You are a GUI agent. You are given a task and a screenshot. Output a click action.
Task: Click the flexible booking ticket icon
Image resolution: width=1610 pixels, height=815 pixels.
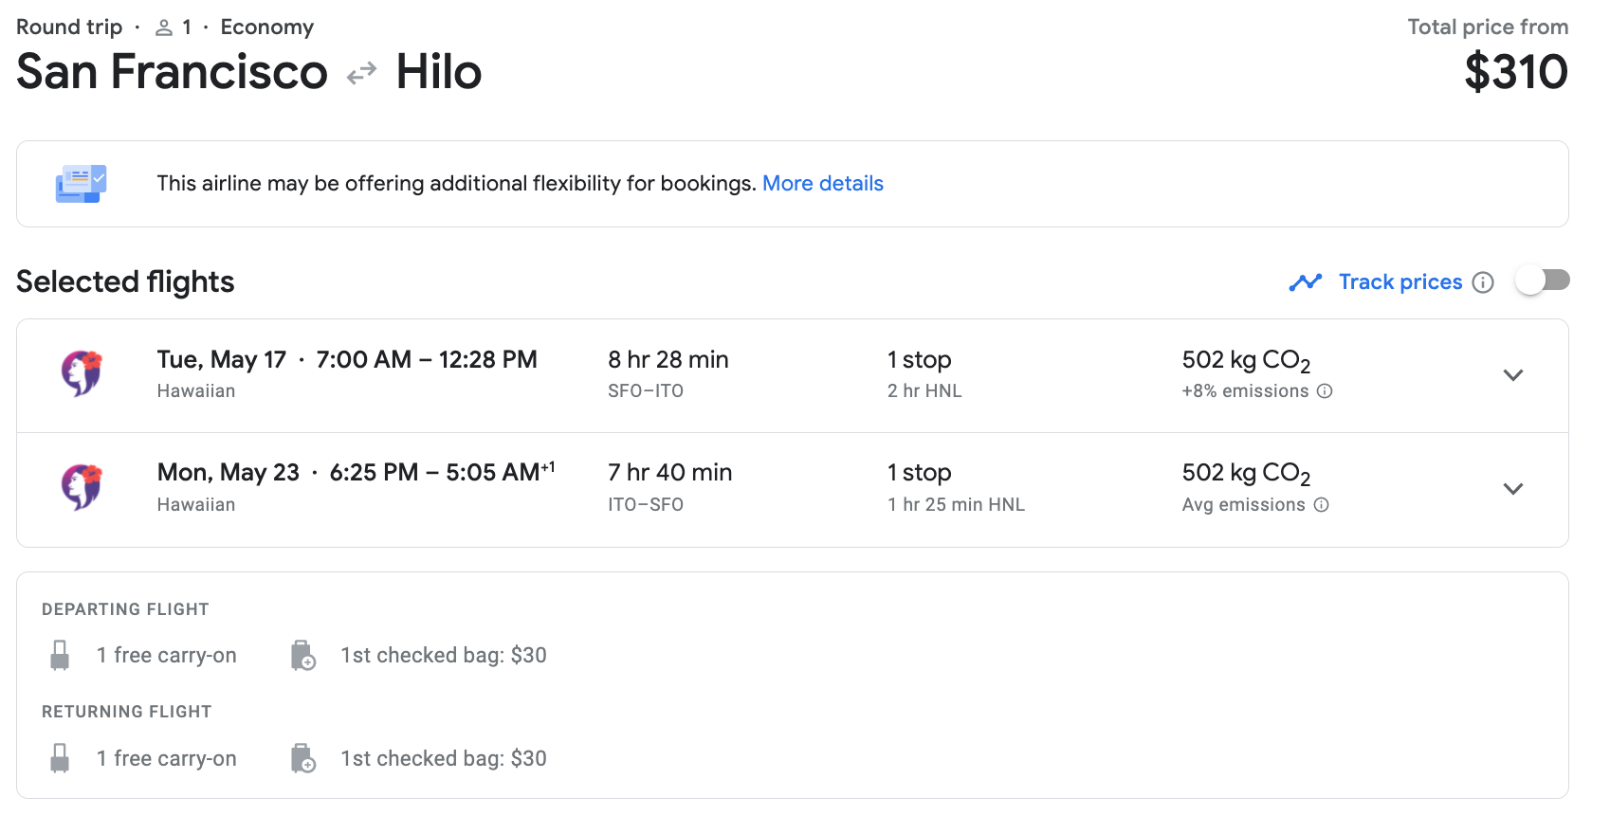tap(81, 184)
